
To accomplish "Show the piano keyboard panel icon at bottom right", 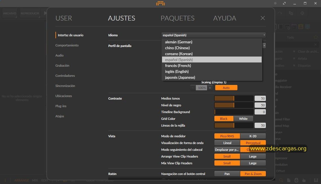I will click(316, 180).
